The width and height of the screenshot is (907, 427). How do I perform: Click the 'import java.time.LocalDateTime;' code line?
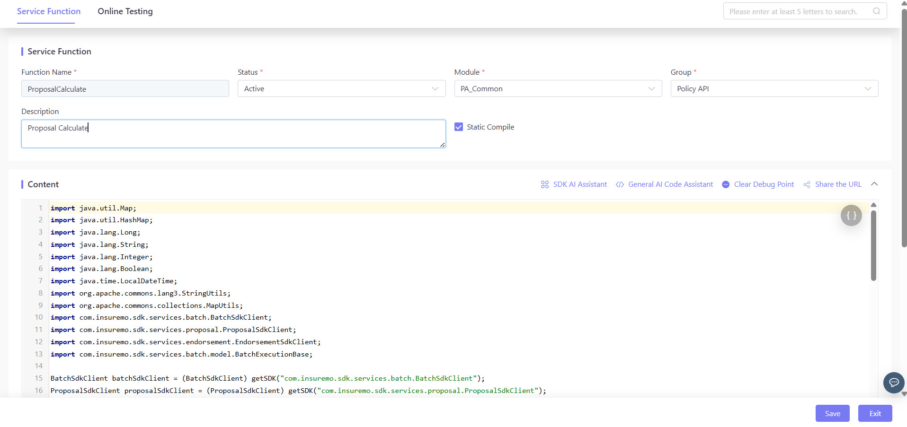tap(114, 281)
